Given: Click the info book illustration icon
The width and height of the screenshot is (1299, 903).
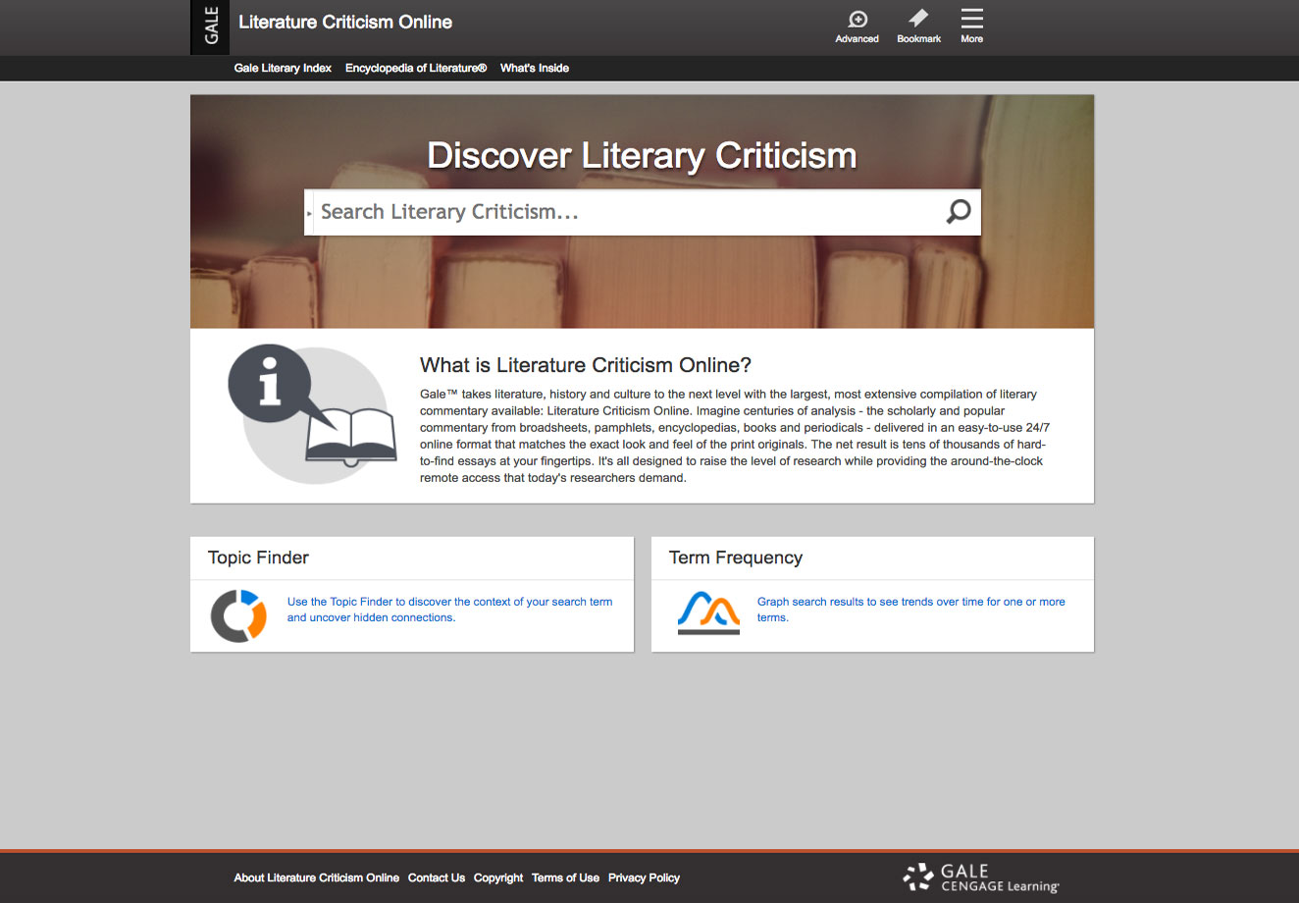Looking at the screenshot, I should [x=312, y=414].
